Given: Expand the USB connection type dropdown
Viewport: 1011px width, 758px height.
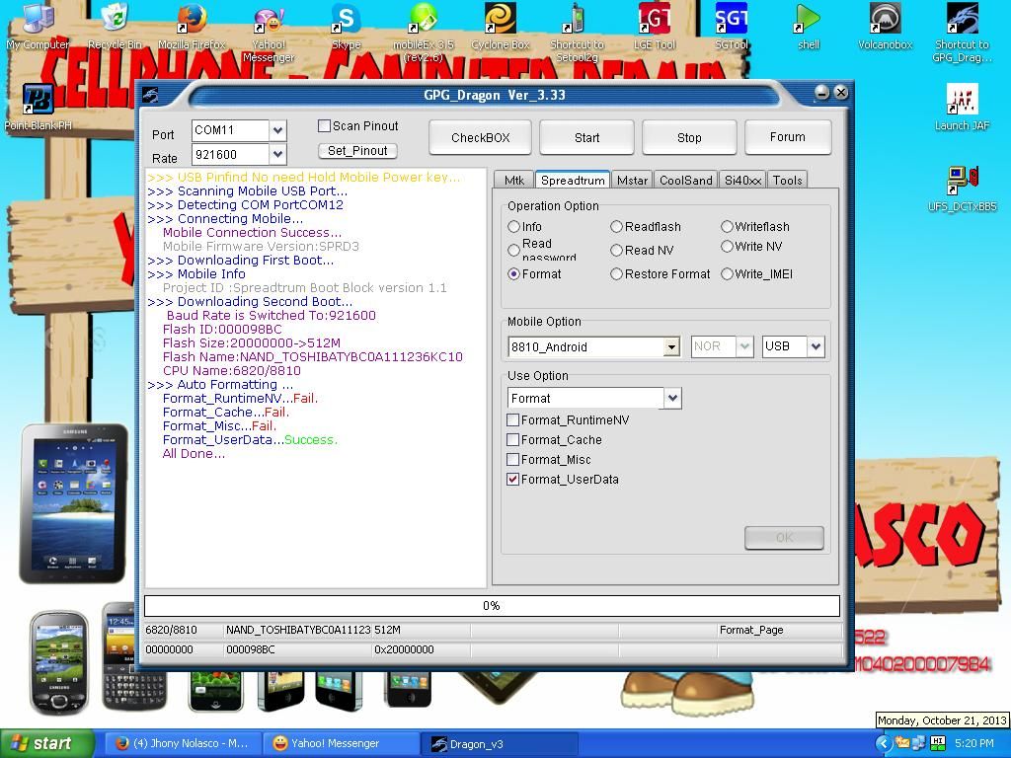Looking at the screenshot, I should [816, 346].
